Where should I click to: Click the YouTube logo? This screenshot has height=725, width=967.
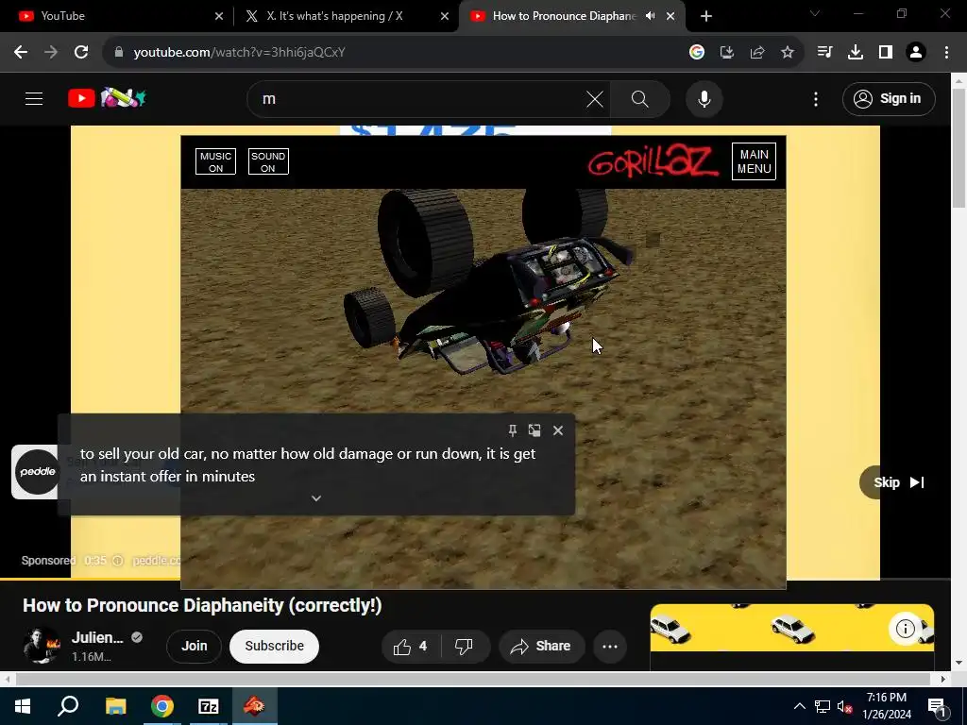(x=107, y=98)
